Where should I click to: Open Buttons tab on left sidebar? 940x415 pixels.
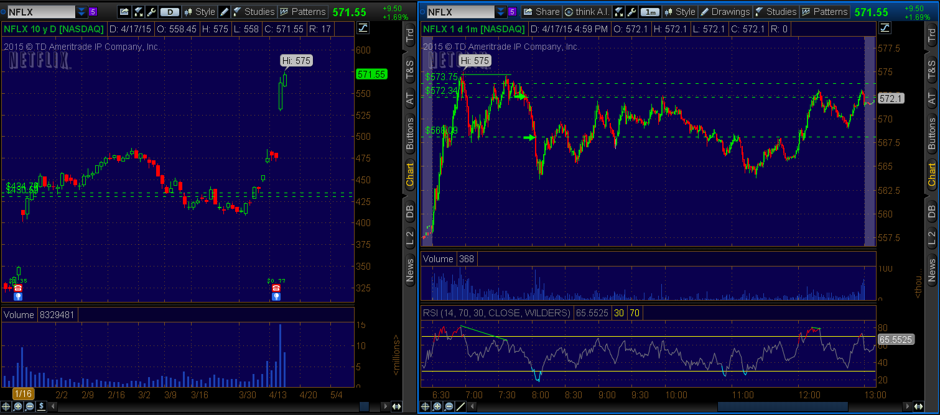click(409, 134)
